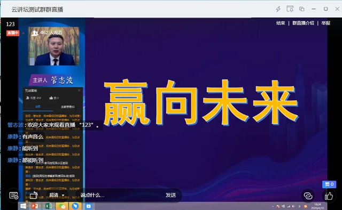
Task: Click the lightning bolt icon in title bar
Action: coord(278,9)
